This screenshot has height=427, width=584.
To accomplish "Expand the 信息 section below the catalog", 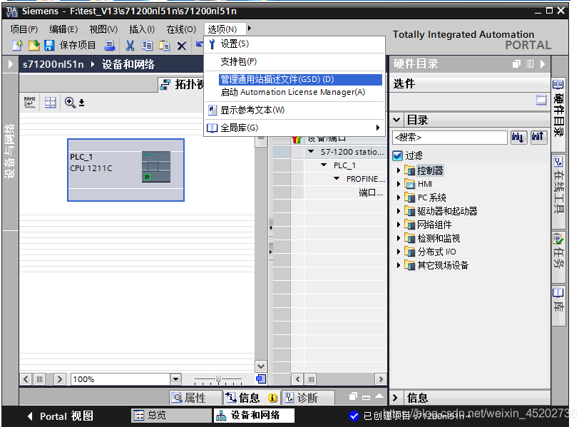I will 396,398.
